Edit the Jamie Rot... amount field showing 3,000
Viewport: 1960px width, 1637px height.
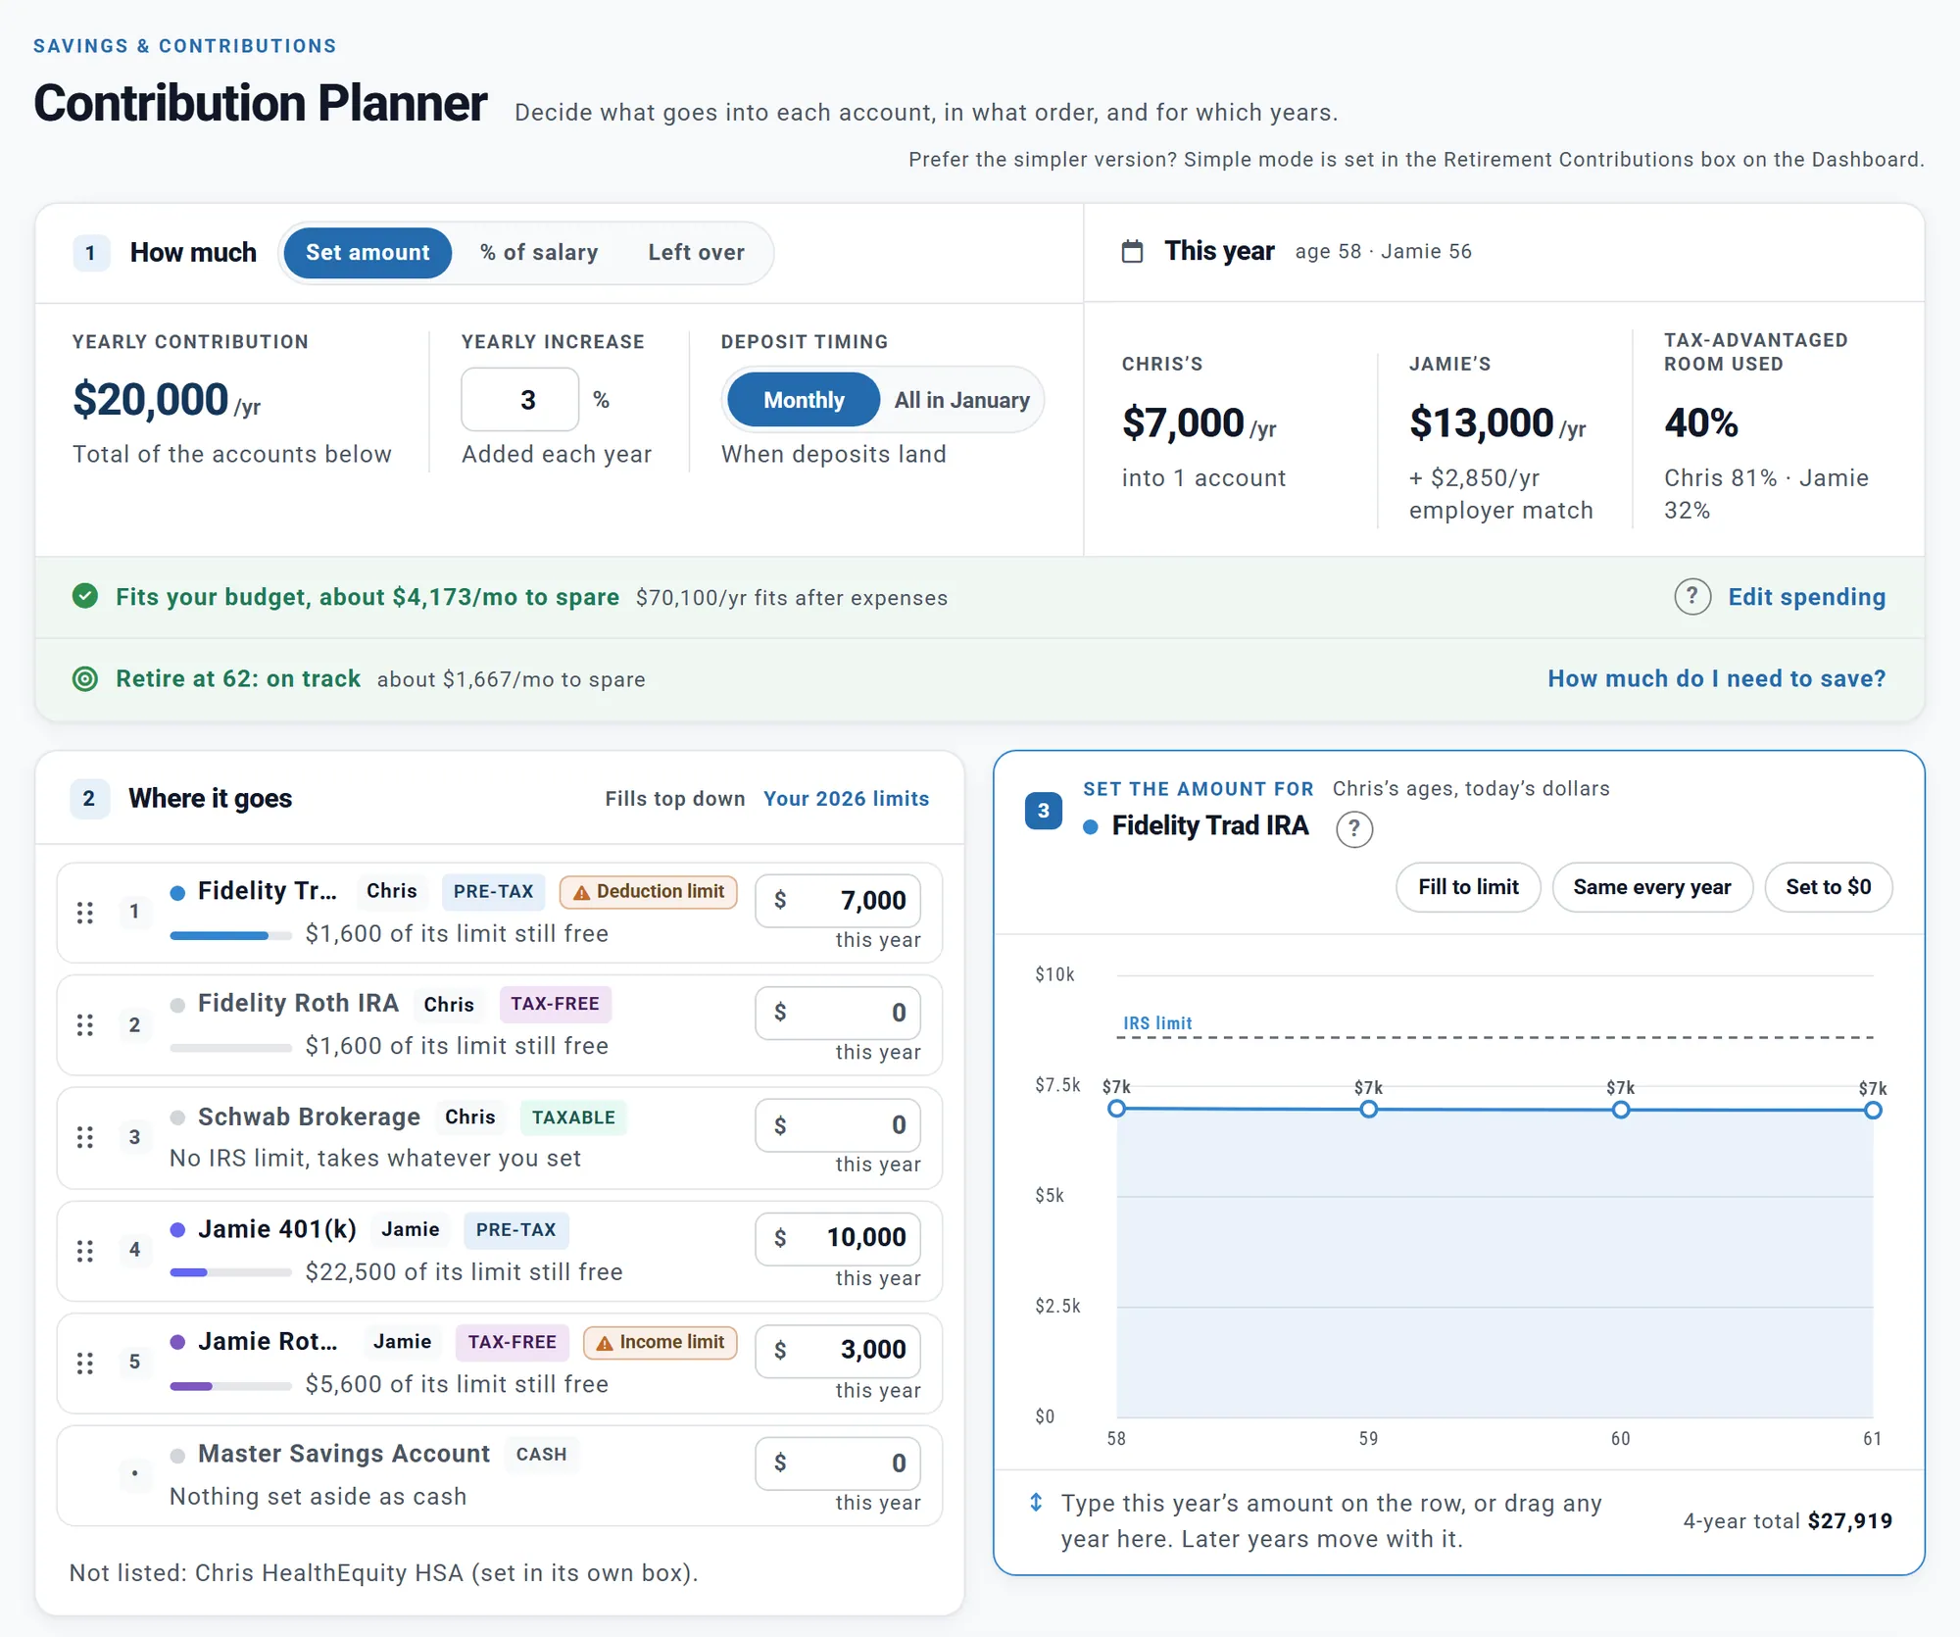pyautogui.click(x=838, y=1350)
